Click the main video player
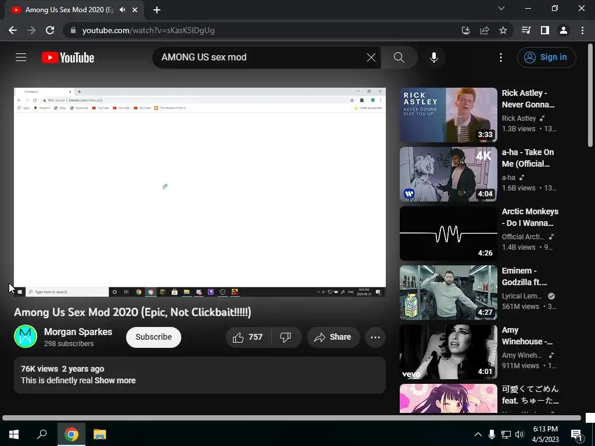Viewport: 595px width, 446px height. coord(200,192)
